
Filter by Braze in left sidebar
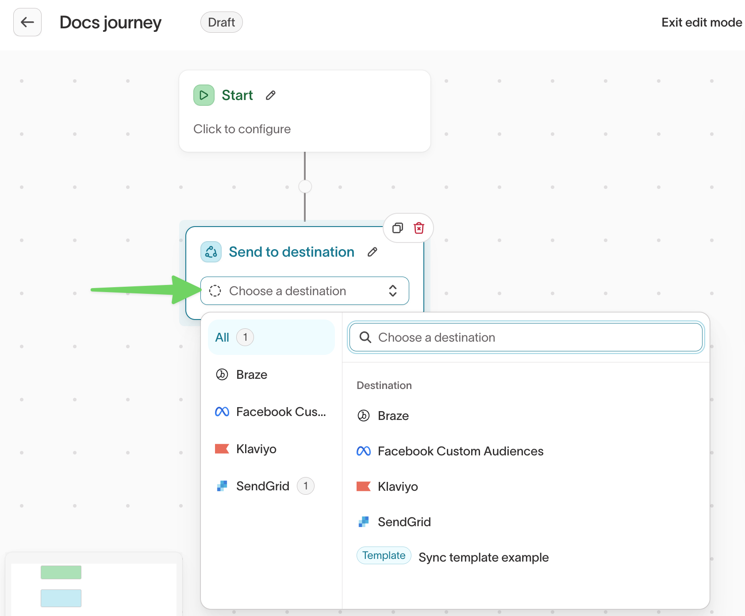251,375
